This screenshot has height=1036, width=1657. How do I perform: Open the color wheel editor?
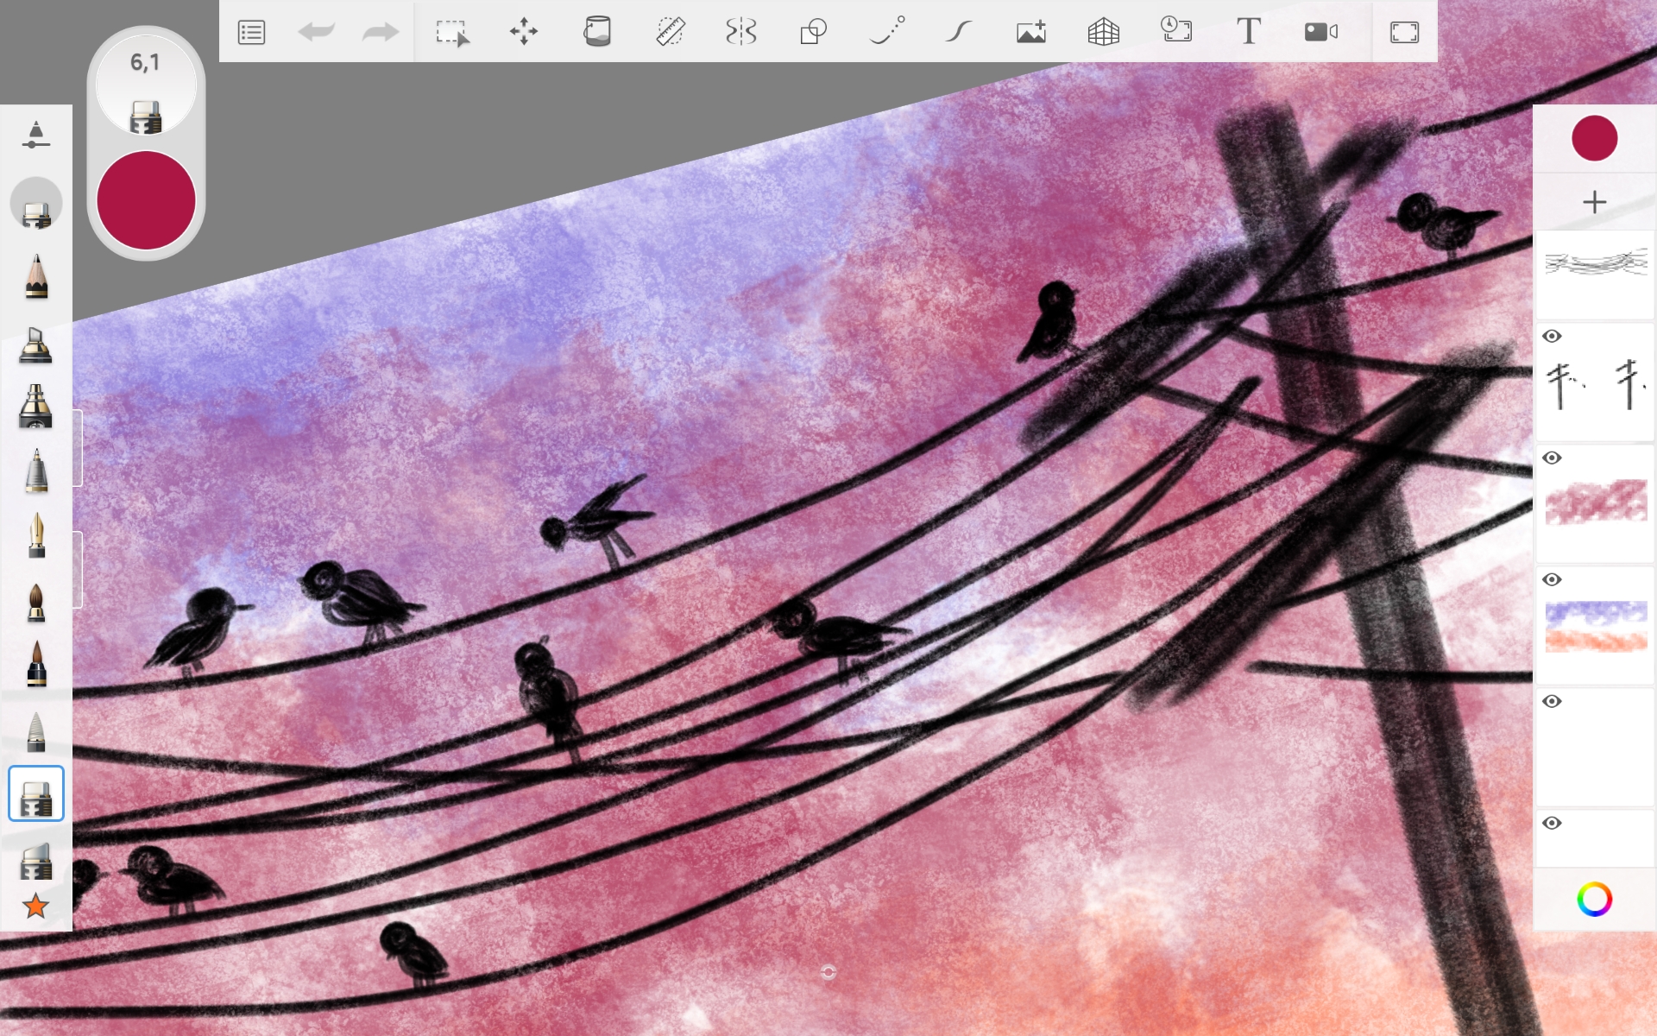[1594, 900]
